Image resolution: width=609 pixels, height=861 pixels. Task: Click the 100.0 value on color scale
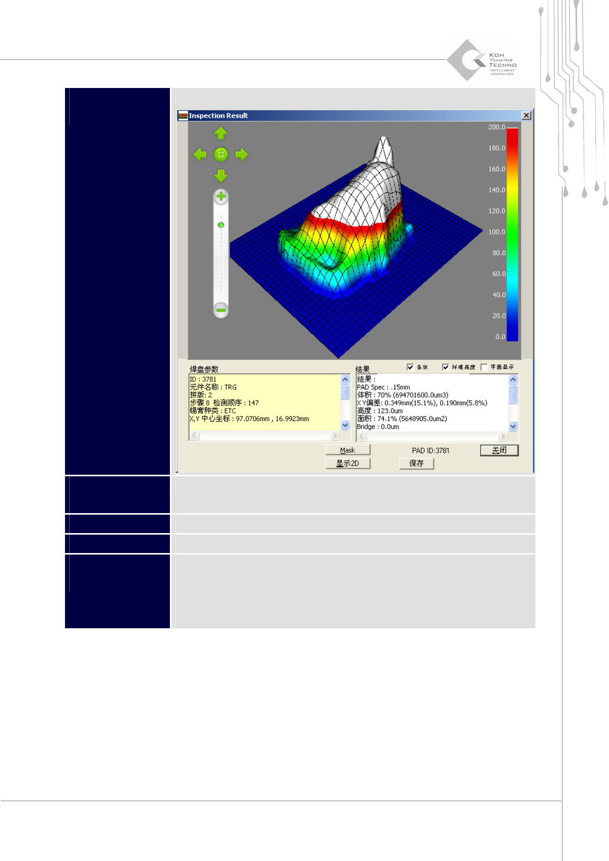(x=496, y=232)
